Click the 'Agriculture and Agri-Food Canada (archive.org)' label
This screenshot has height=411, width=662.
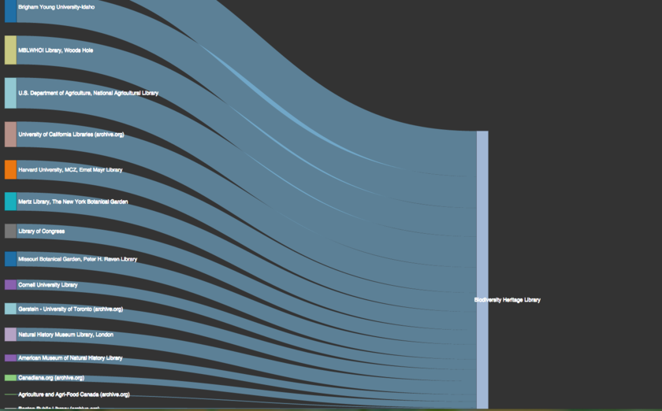point(74,394)
